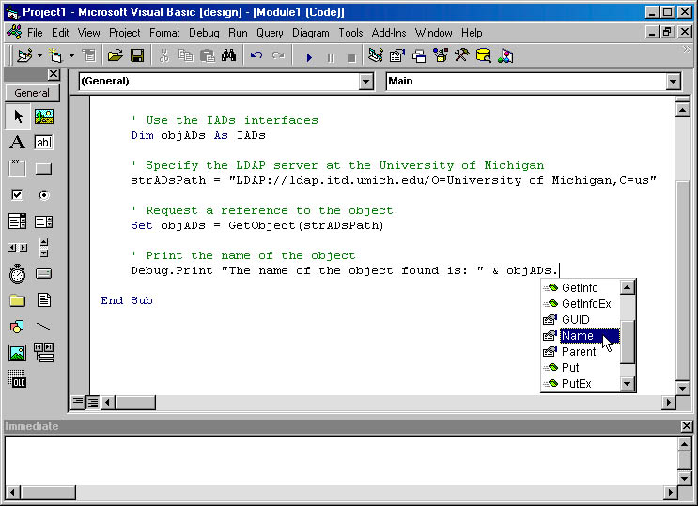Switch to Full Module View
This screenshot has height=506, width=698.
(x=92, y=402)
